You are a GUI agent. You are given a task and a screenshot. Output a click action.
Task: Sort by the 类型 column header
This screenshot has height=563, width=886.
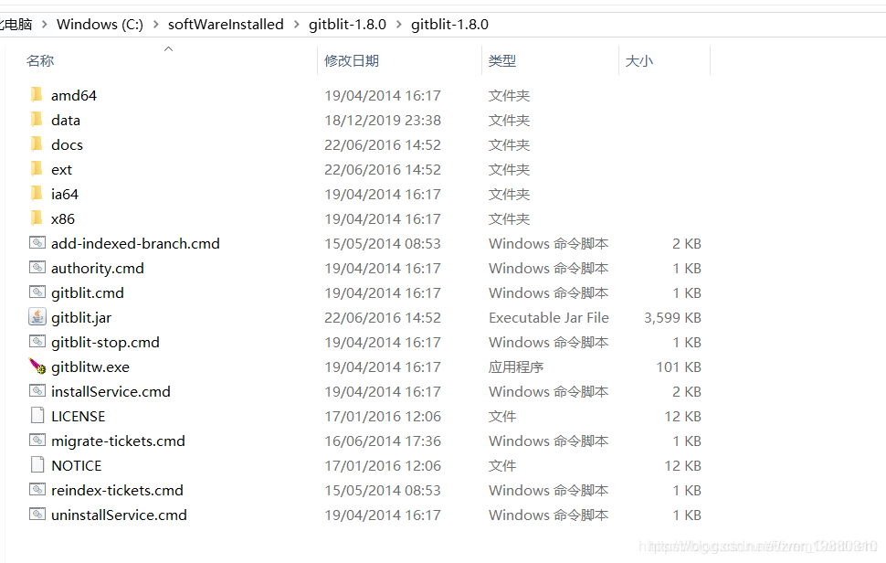tap(502, 60)
